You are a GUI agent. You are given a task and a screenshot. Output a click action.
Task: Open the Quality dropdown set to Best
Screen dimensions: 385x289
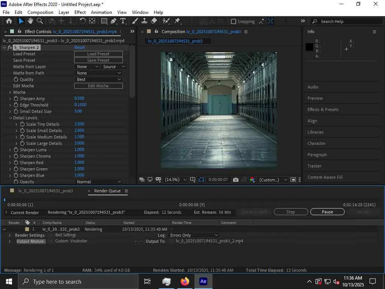point(99,79)
